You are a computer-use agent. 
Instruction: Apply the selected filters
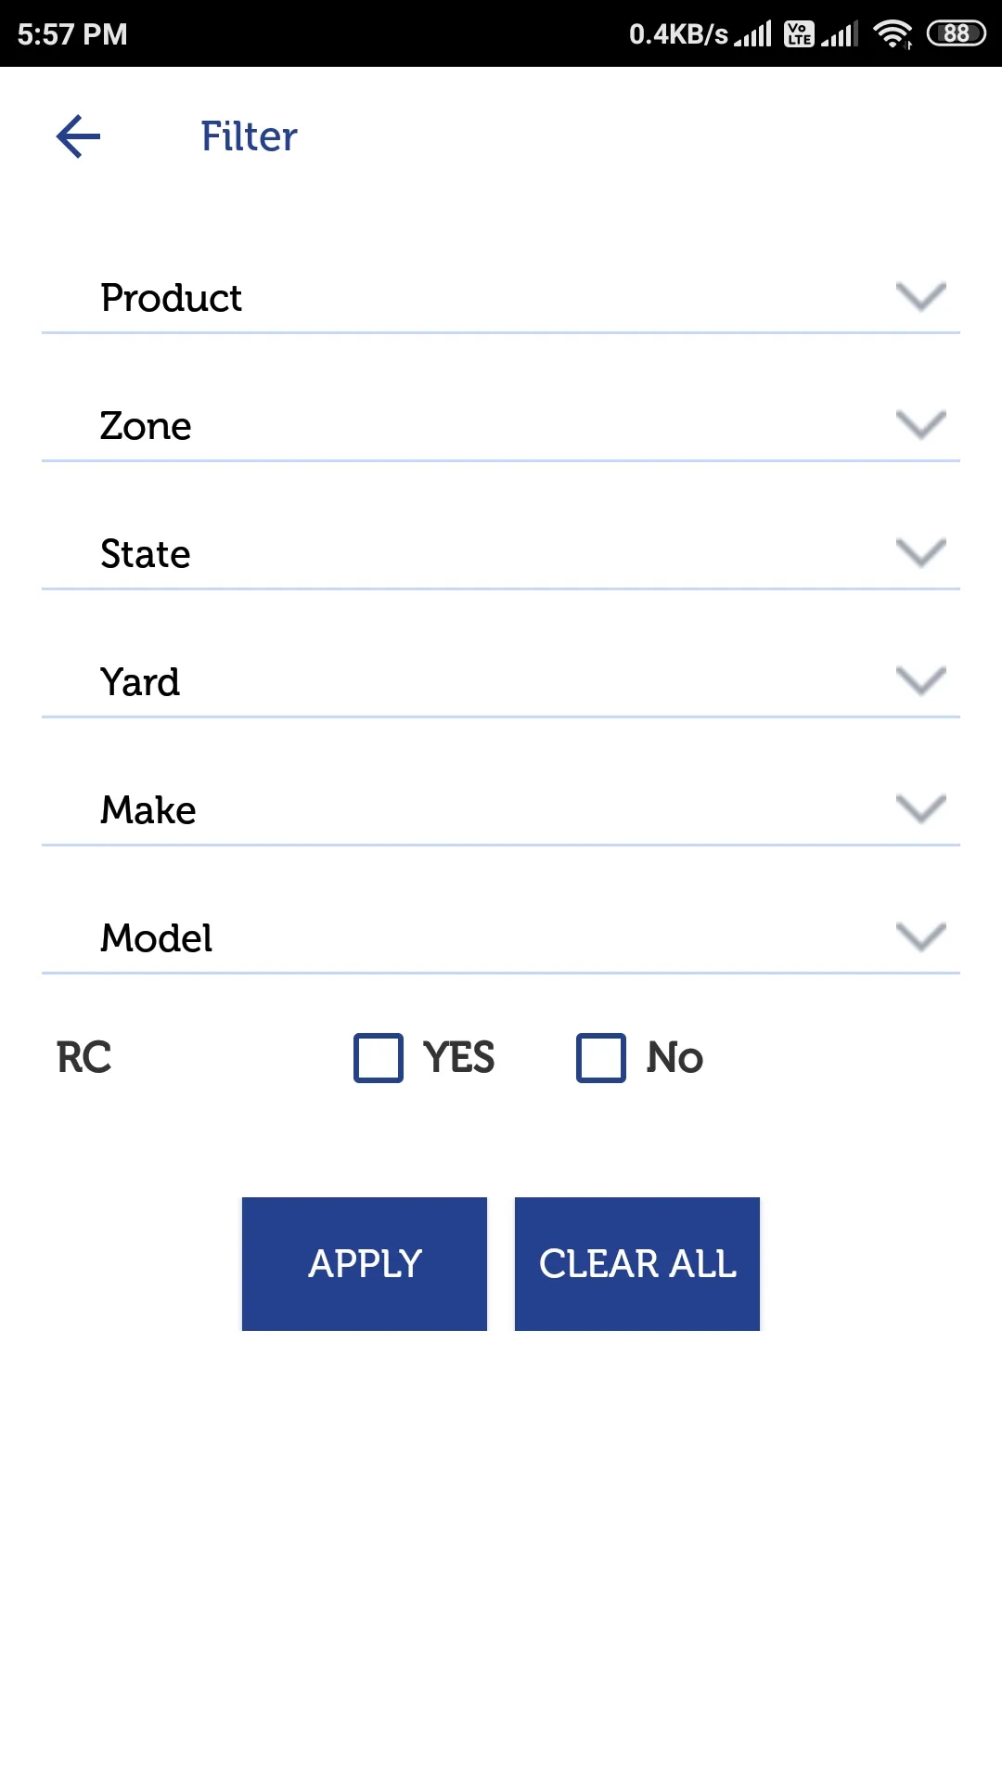(x=365, y=1264)
